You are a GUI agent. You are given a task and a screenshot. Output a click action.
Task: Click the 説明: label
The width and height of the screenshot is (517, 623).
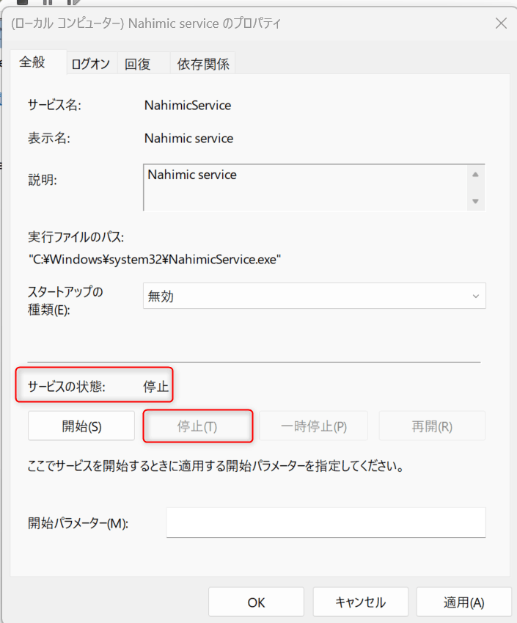point(43,180)
